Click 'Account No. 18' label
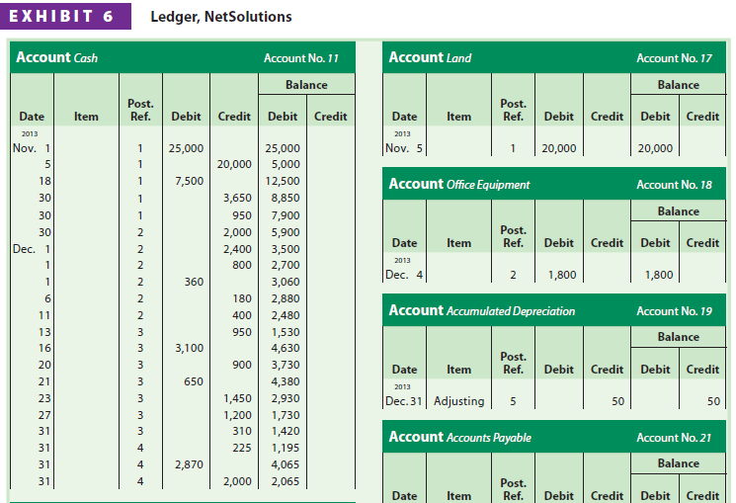This screenshot has width=736, height=503. point(674,185)
